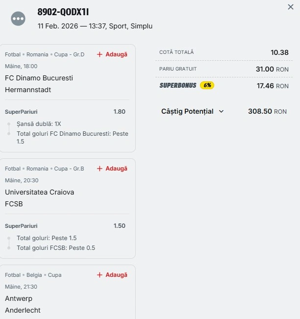Expand the Câștig Potențial chevron
Screen dimensions: 300x319
(221, 111)
